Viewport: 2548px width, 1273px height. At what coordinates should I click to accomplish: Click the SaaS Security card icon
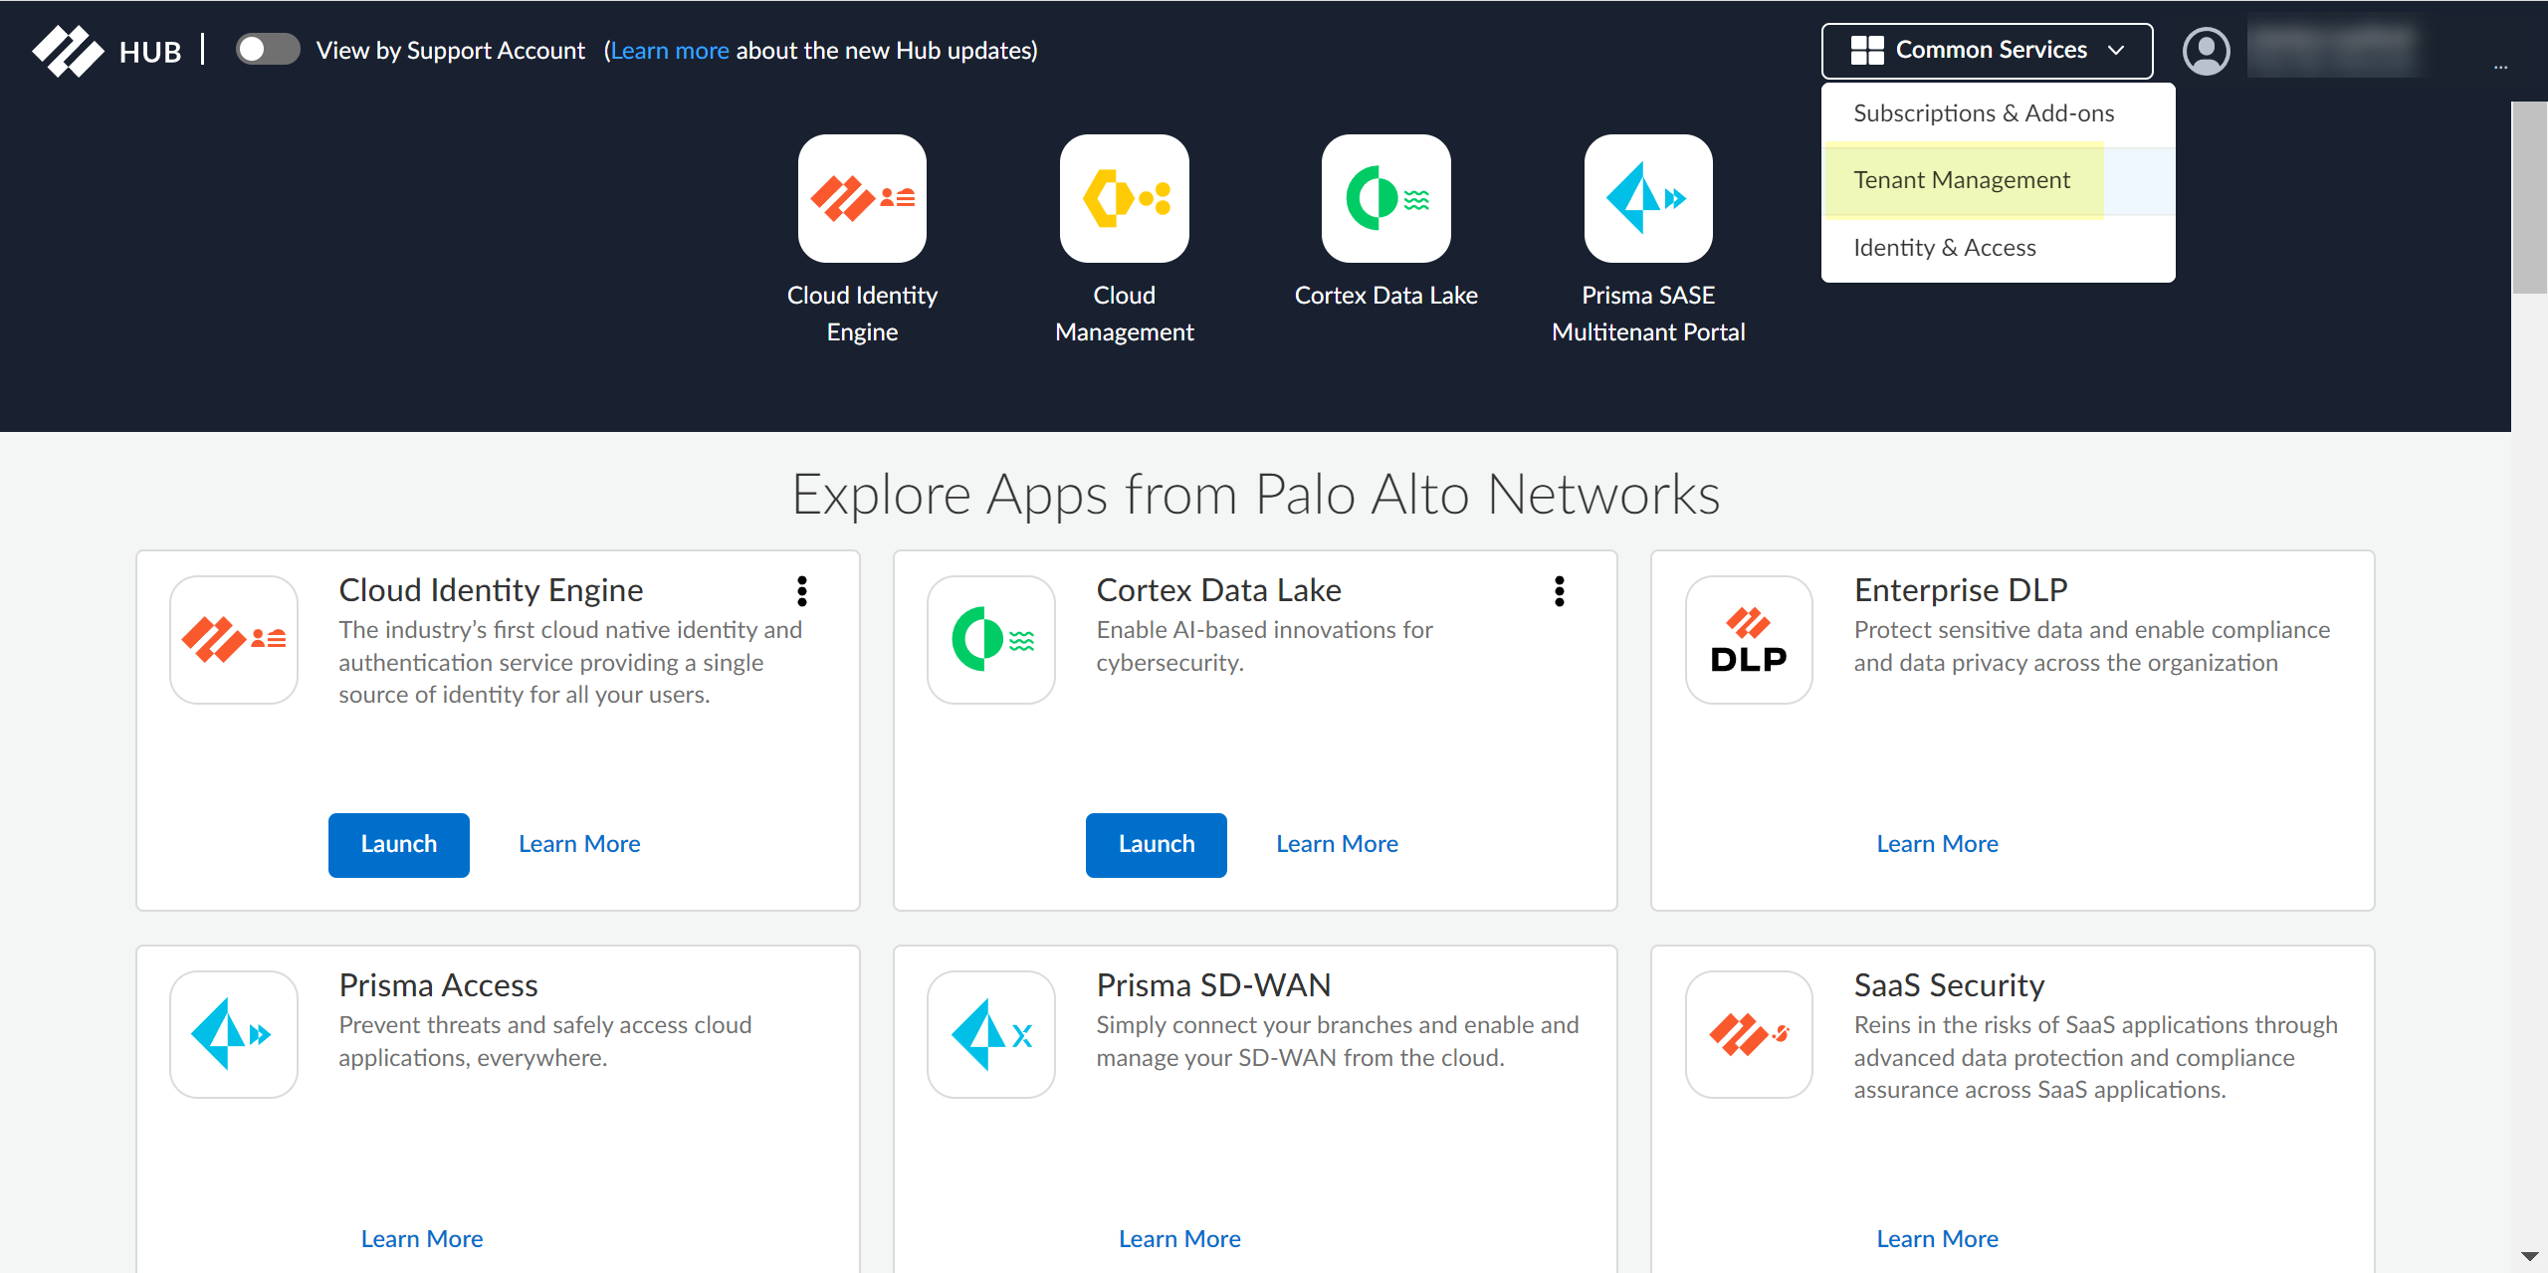tap(1749, 1035)
